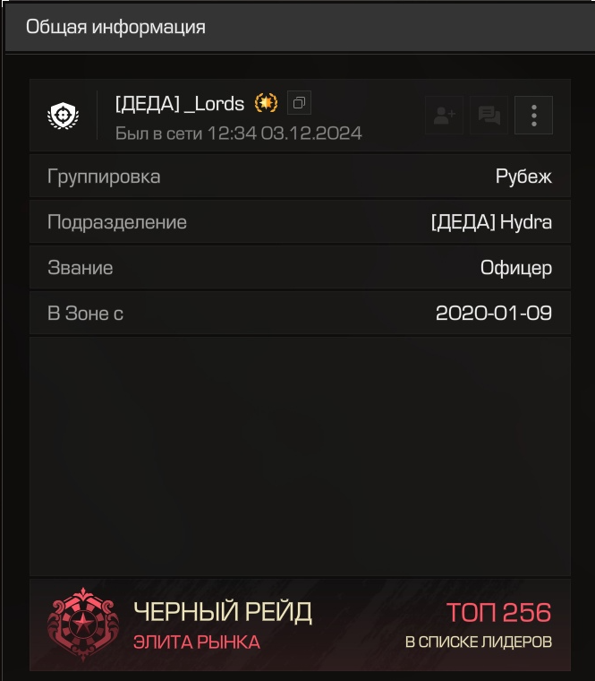Viewport: 595px width, 681px height.
Task: Click the red Черный Рейд emblem
Action: tap(83, 625)
